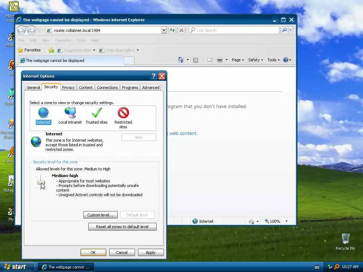Click the Read Mail icon in command bar
Screen dimensions: 363x272
210,60
